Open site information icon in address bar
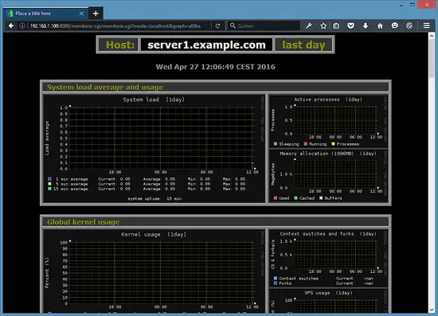This screenshot has height=316, width=438. tap(22, 26)
